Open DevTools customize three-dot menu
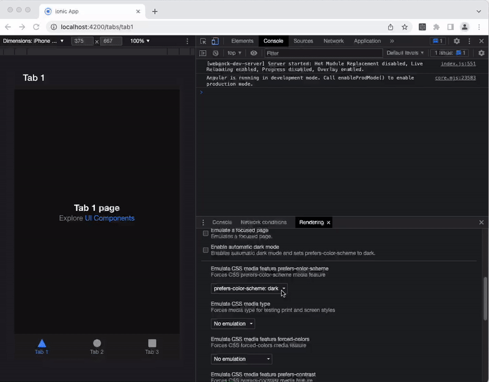 coord(469,41)
